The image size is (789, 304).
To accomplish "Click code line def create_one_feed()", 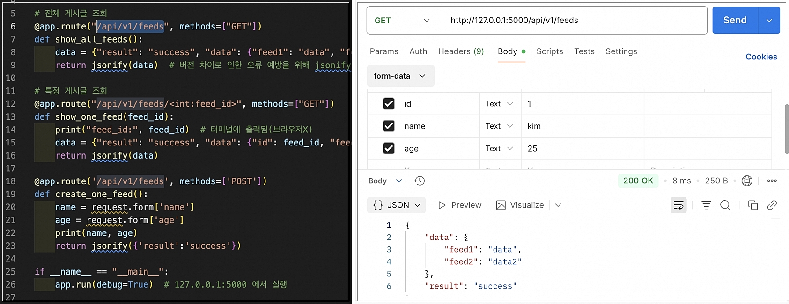I will (x=91, y=194).
